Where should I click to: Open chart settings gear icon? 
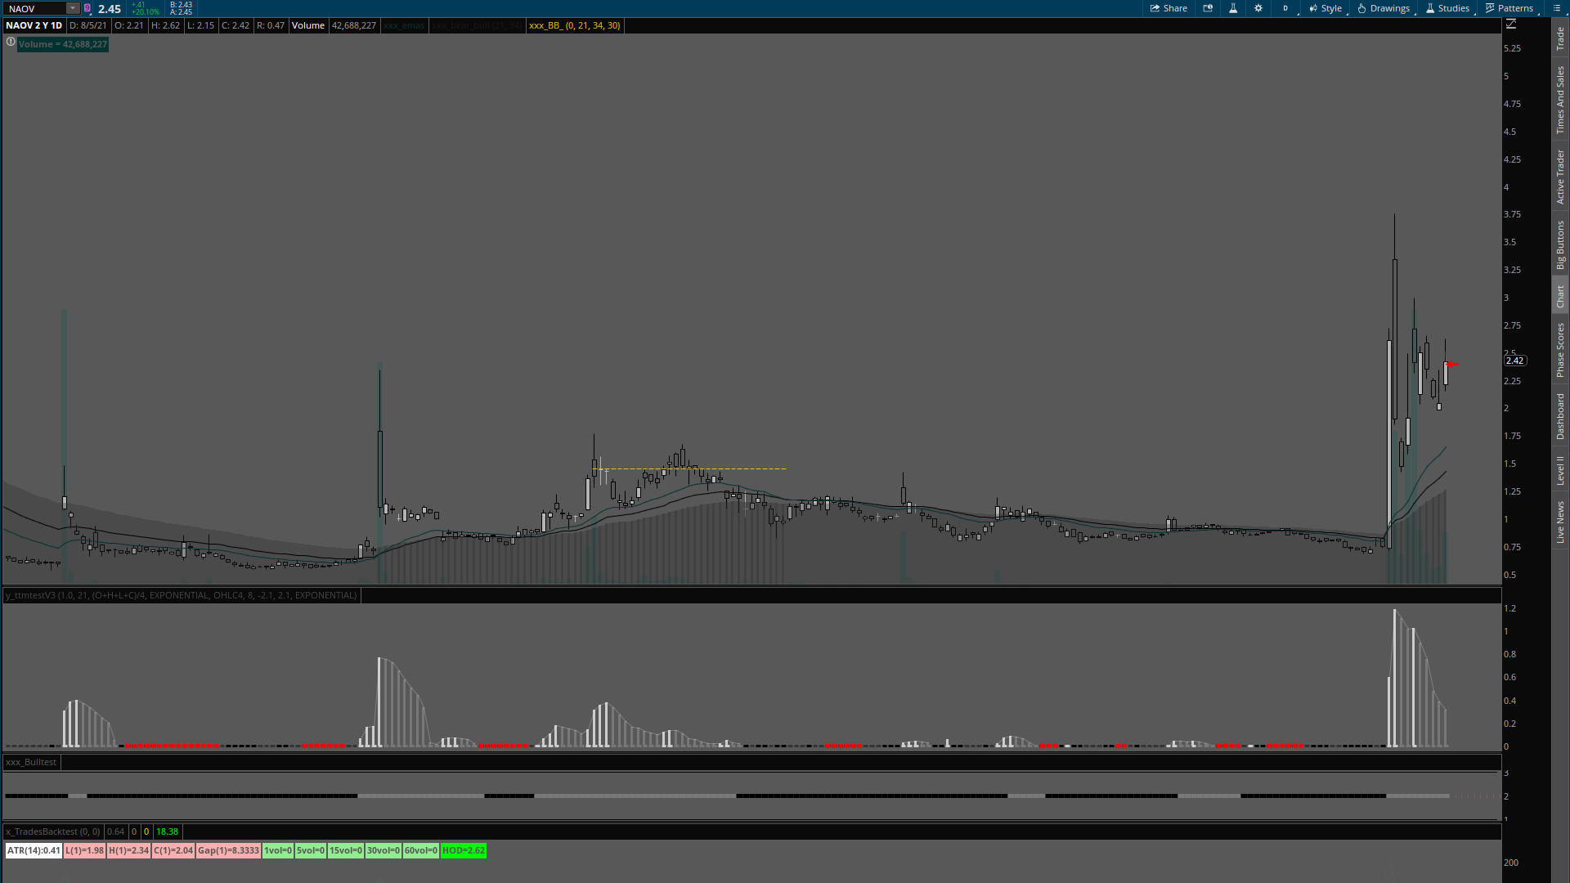(x=1258, y=8)
